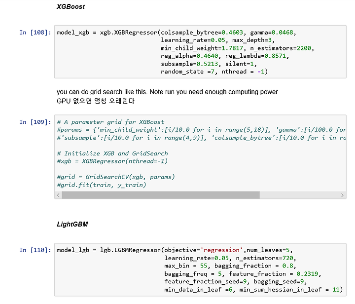
Task: Click 'min_data_in_leaf =6' parameter
Action: tap(198, 289)
